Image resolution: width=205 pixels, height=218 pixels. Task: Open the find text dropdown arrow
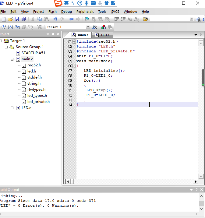pos(192,19)
